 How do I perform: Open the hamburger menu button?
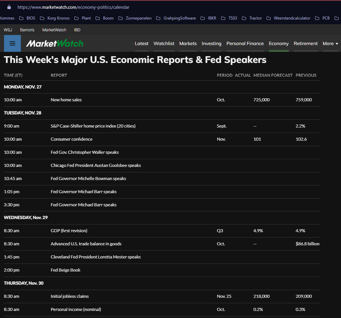12,43
